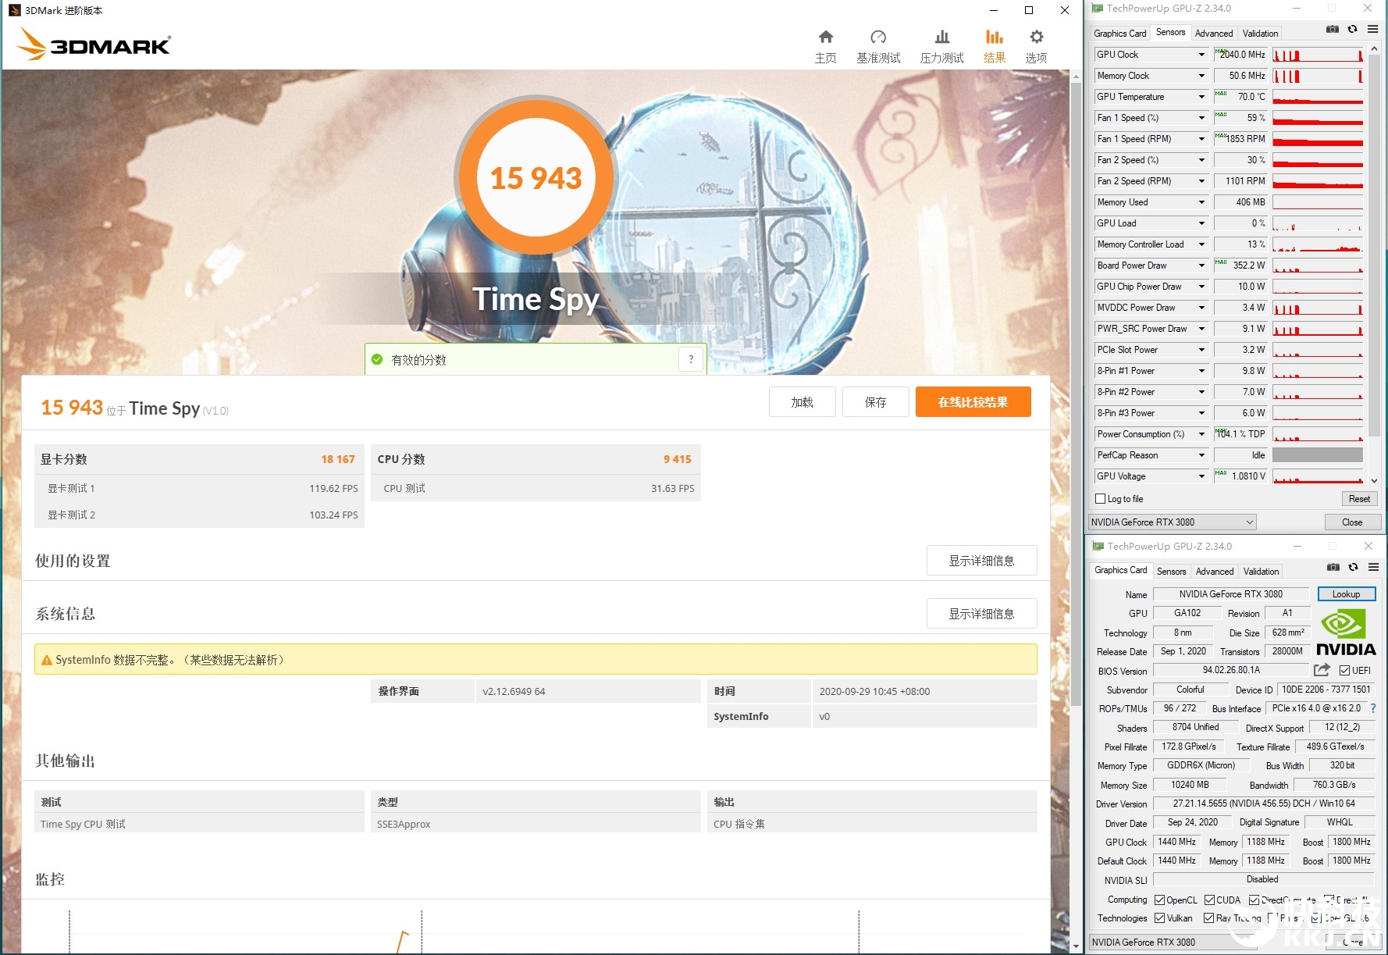Click the 3DMark results vertical scrollbar
Image resolution: width=1388 pixels, height=955 pixels.
(1076, 390)
